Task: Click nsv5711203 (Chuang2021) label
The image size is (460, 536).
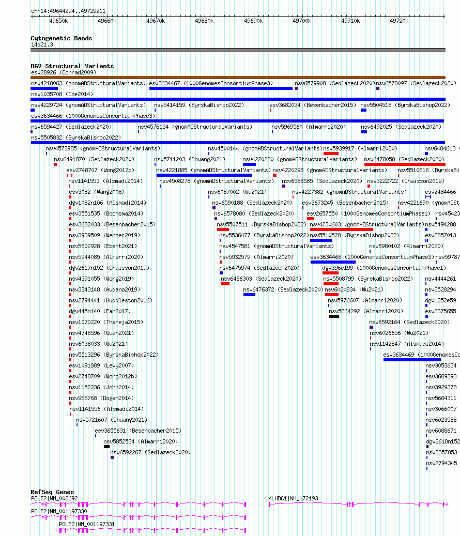Action: tap(190, 160)
